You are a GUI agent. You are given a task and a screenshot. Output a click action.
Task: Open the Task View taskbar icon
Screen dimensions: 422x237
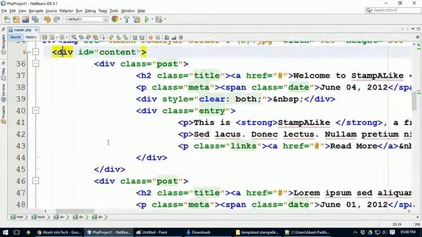[x=16, y=232]
